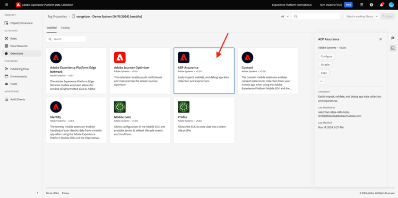Click the Identity extension logo
This screenshot has width=398, height=198.
click(x=56, y=107)
